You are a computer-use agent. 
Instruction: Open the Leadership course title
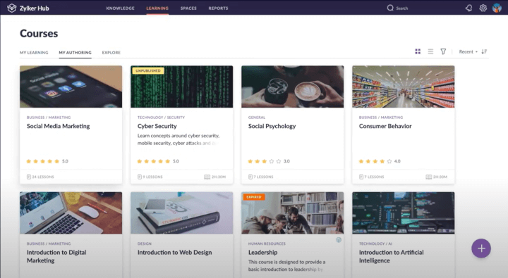click(262, 253)
